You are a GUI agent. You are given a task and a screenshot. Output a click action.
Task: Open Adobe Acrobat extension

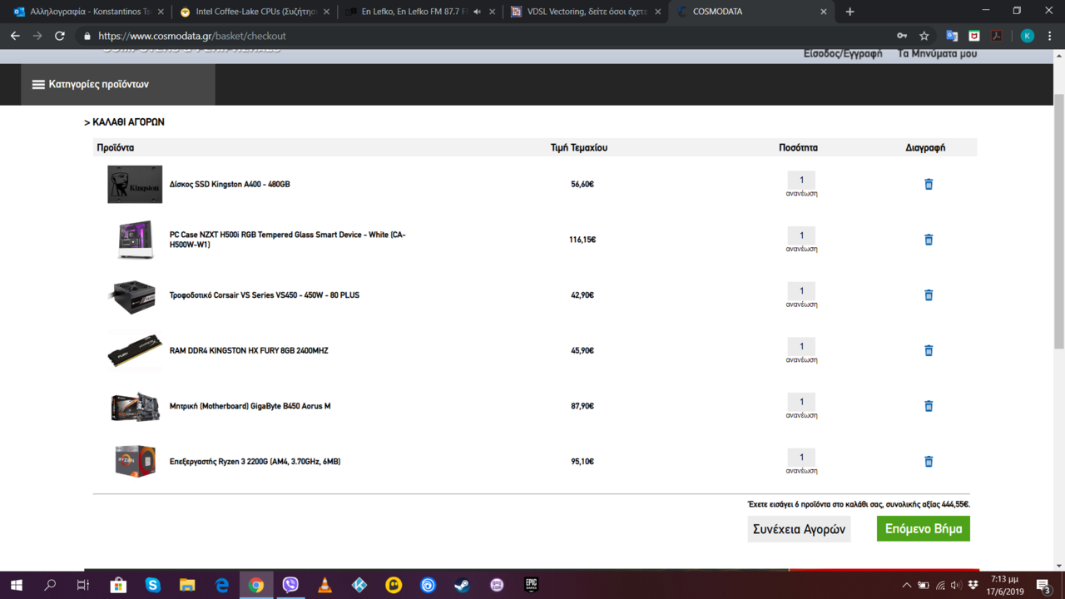(997, 36)
